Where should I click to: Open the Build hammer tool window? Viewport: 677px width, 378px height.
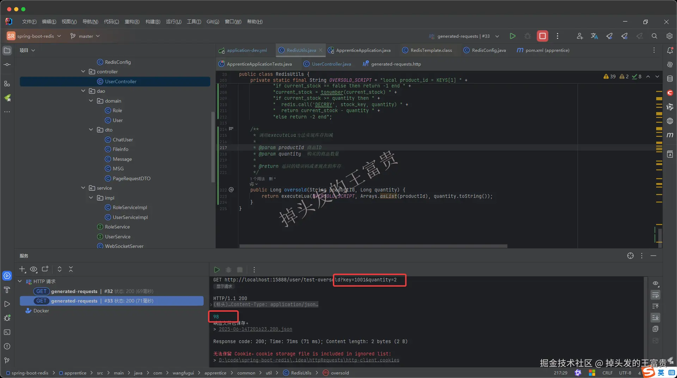(x=7, y=290)
